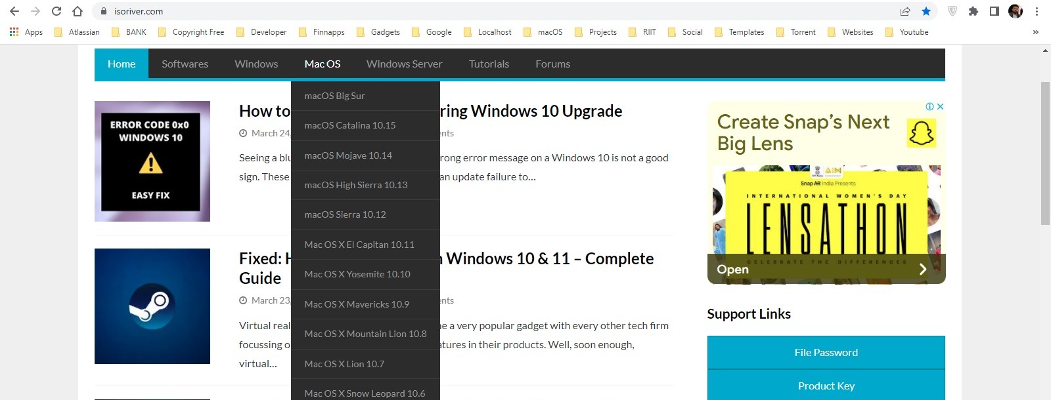Open the Gadgets bookmark folder
This screenshot has height=400, width=1051.
click(378, 31)
